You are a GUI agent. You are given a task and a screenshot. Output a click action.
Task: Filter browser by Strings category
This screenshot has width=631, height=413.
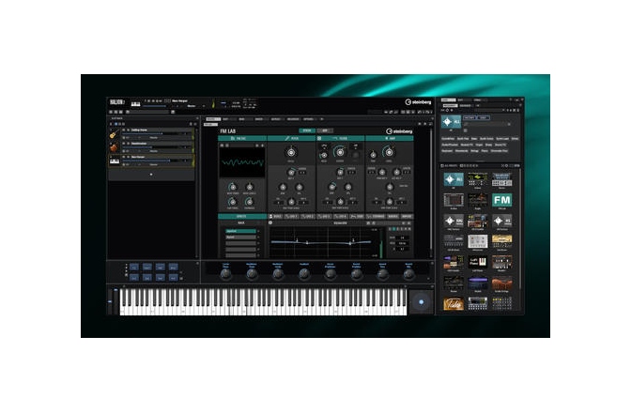[x=474, y=151]
